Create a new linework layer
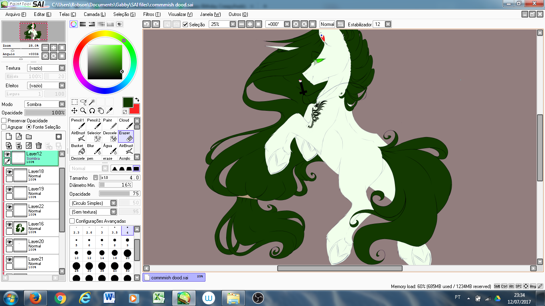 click(19, 137)
